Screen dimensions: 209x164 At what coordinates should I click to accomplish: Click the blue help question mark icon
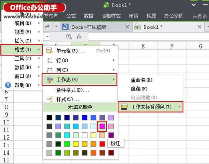pyautogui.click(x=8, y=85)
